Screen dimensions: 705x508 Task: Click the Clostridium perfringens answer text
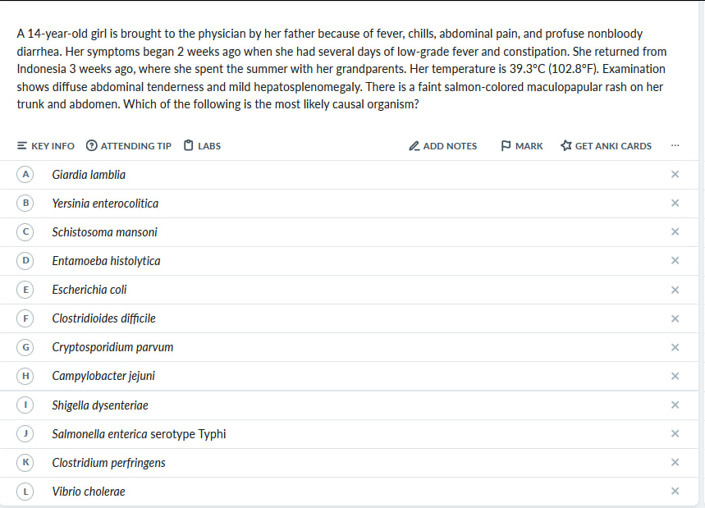(108, 463)
